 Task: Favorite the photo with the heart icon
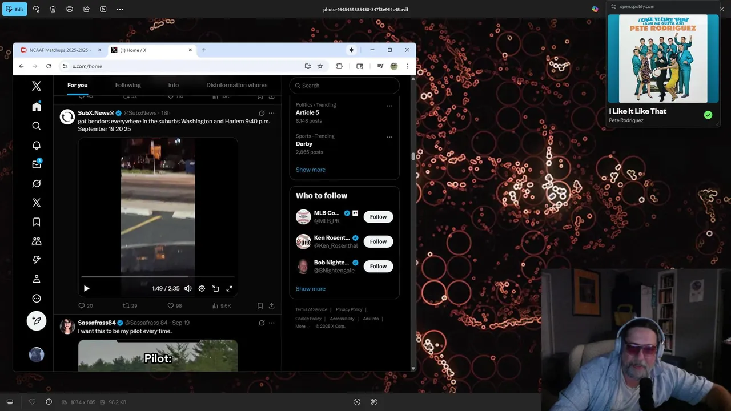click(x=33, y=402)
